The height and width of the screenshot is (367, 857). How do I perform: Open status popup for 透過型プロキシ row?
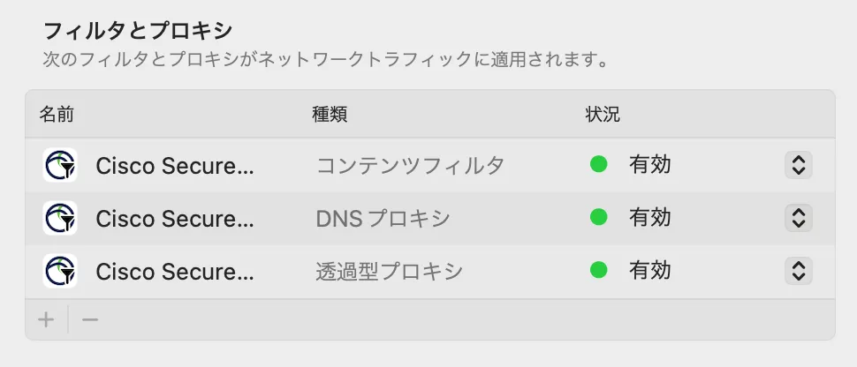coord(798,271)
